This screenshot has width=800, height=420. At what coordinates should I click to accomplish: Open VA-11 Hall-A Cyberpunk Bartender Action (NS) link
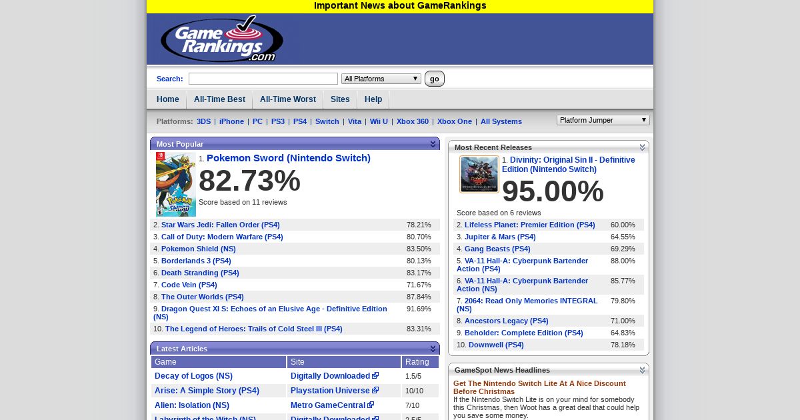(523, 285)
